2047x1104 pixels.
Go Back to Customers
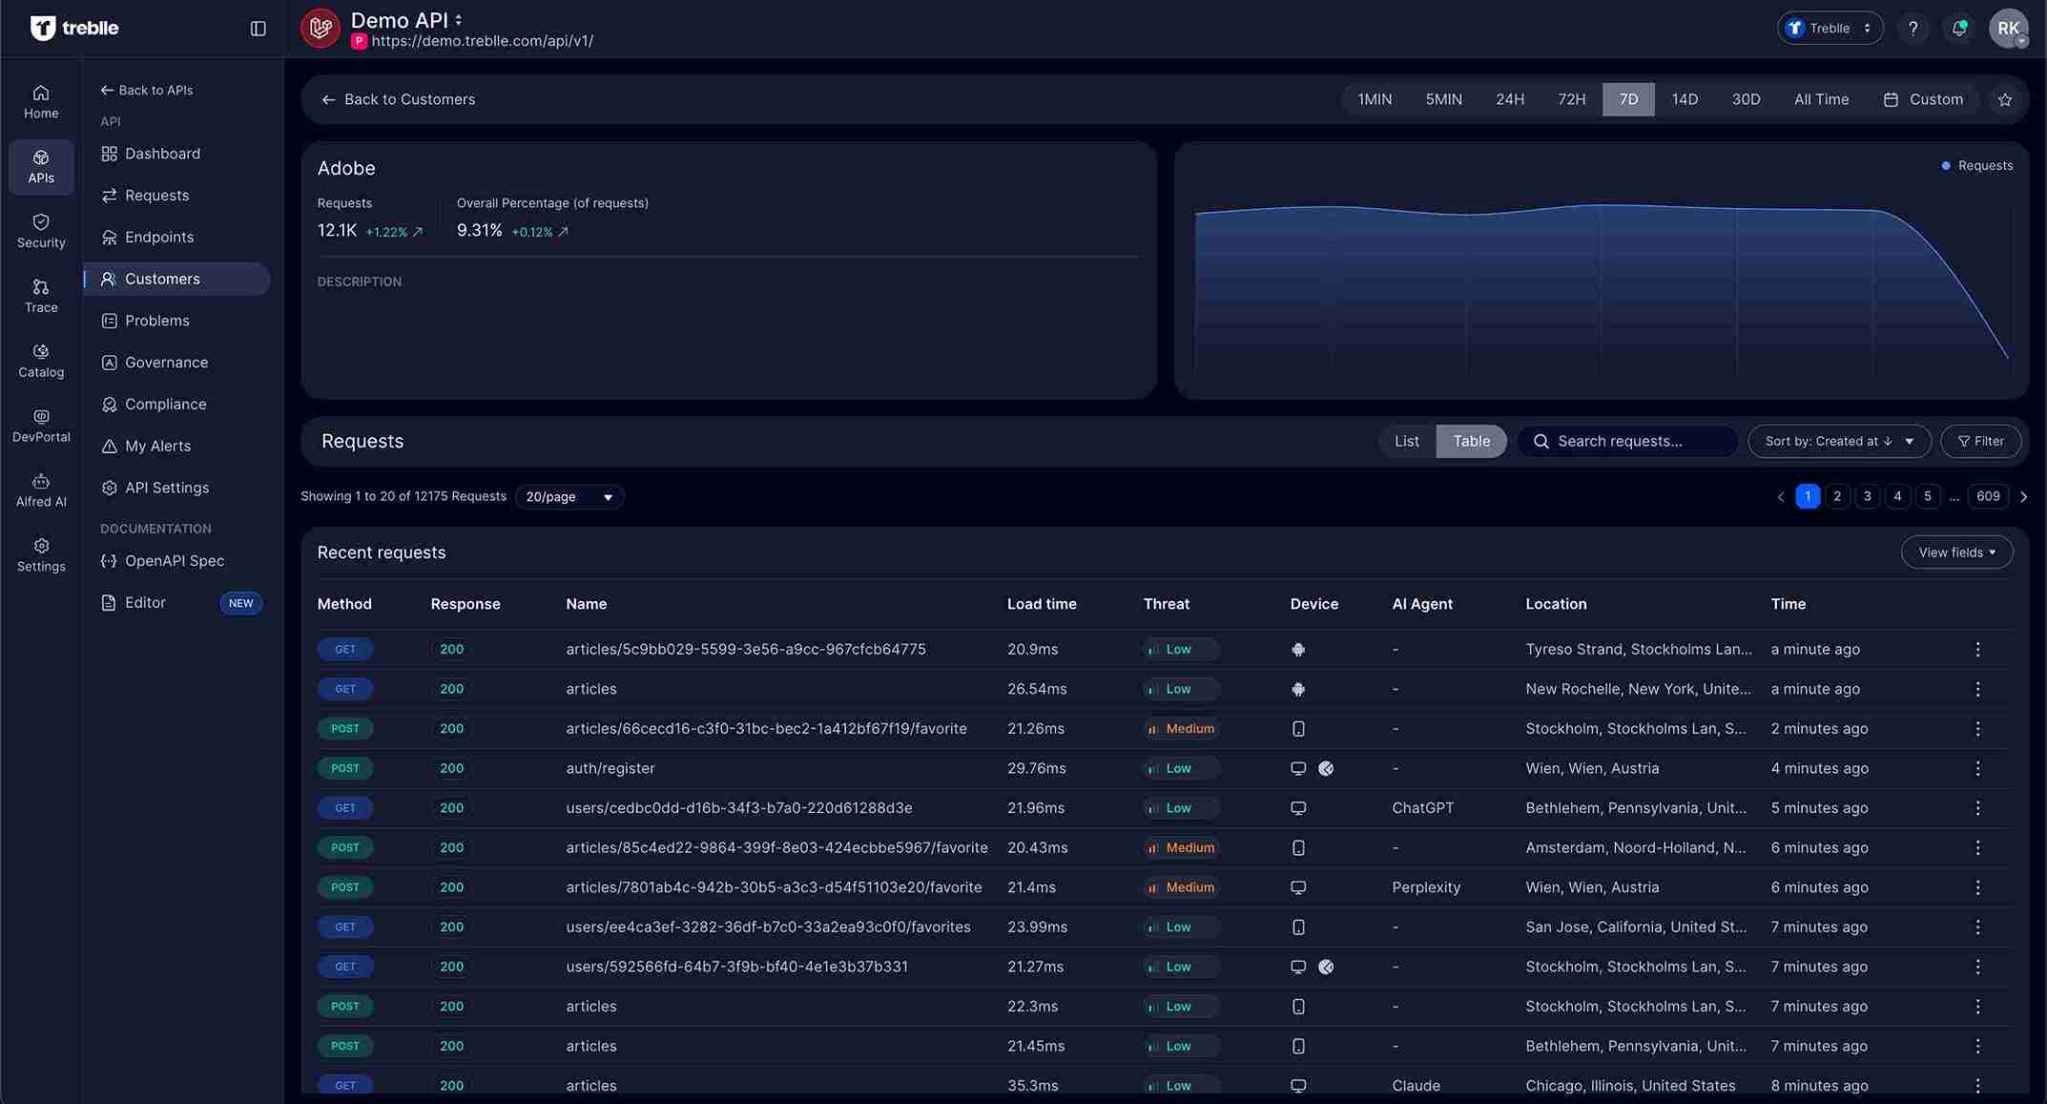pos(399,99)
